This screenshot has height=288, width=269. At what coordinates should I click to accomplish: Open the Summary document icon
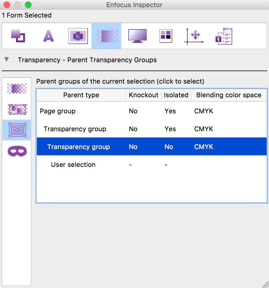224,36
